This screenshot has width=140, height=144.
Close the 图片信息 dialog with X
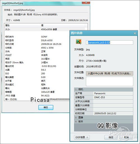(x=135, y=33)
